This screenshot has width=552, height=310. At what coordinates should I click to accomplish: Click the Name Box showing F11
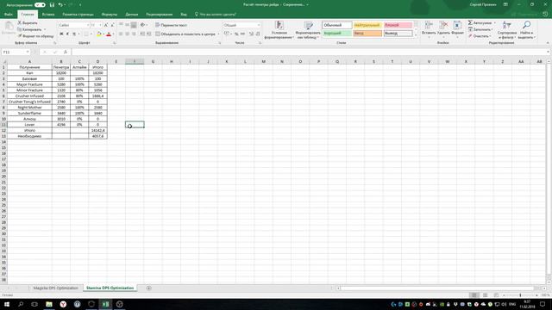[16, 52]
